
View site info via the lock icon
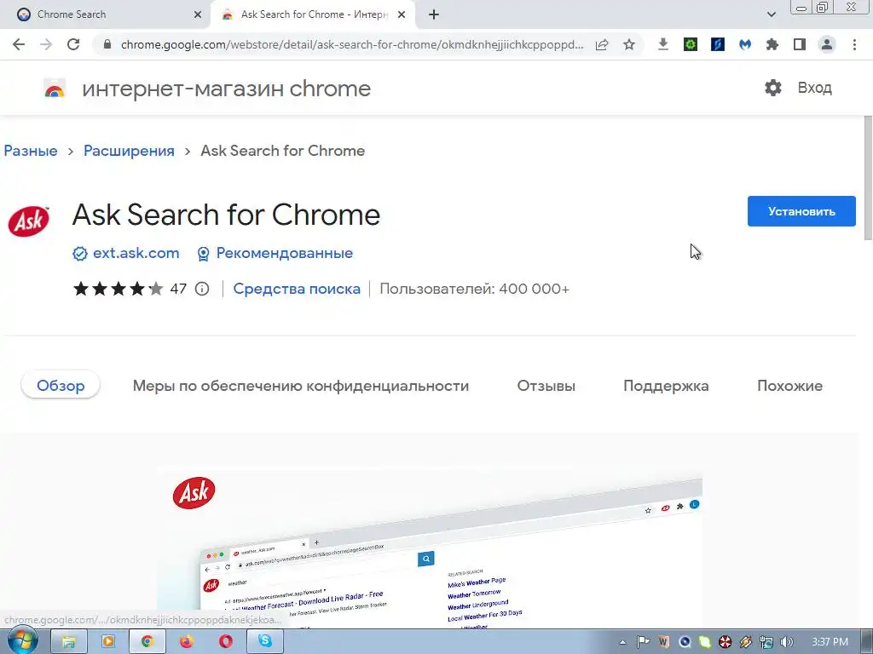click(x=107, y=44)
